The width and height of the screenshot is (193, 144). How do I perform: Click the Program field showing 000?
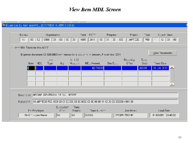pyautogui.click(x=121, y=40)
